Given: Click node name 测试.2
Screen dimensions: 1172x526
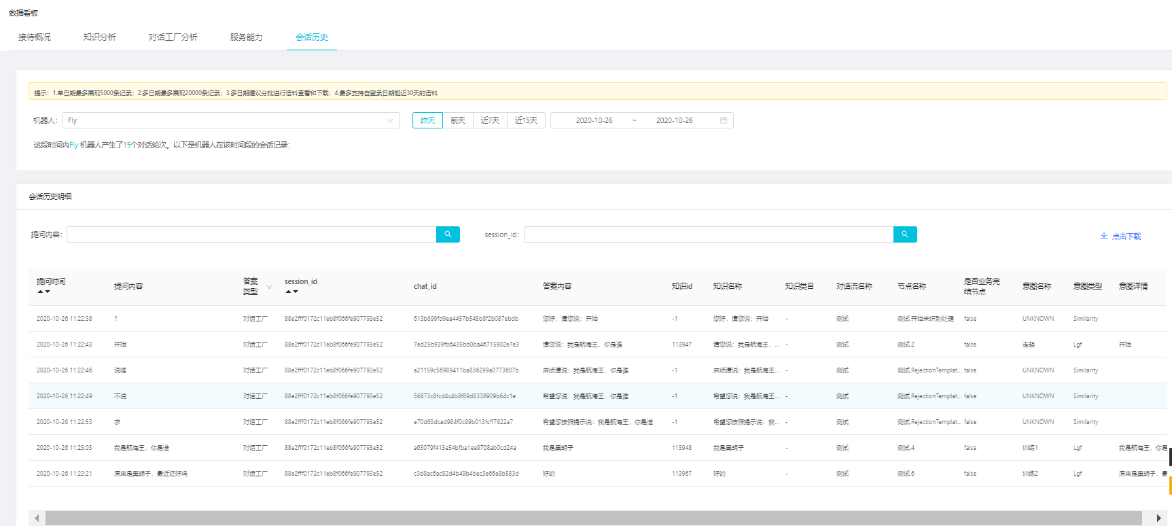Looking at the screenshot, I should 906,345.
